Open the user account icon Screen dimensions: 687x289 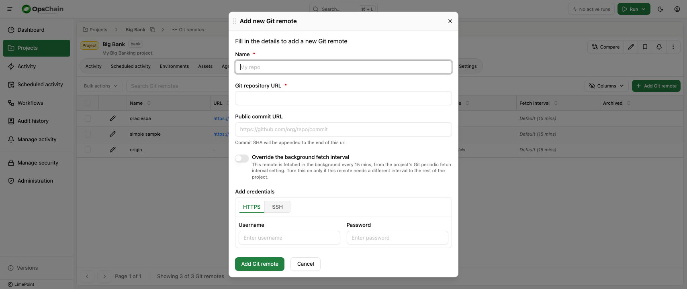(x=677, y=9)
